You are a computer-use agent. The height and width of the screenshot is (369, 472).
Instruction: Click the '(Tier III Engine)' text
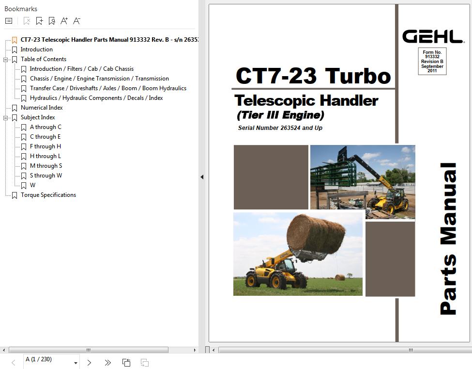280,115
